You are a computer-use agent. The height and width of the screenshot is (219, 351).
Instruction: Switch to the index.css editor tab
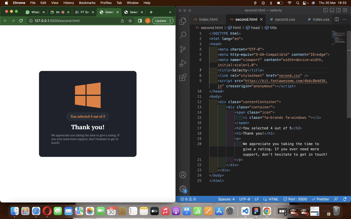point(319,19)
